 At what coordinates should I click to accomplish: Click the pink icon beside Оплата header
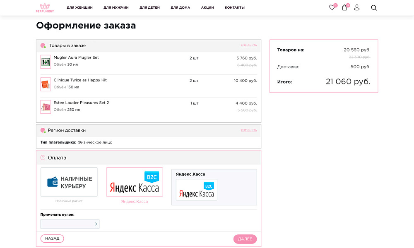point(43,157)
